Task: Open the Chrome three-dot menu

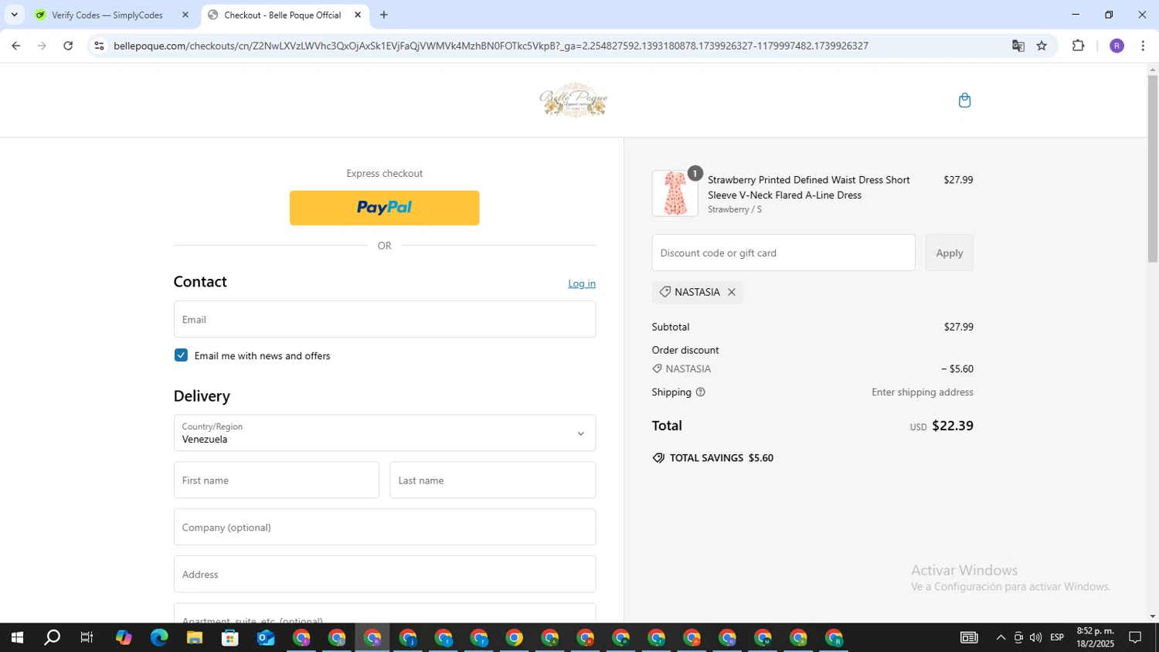Action: tap(1143, 46)
